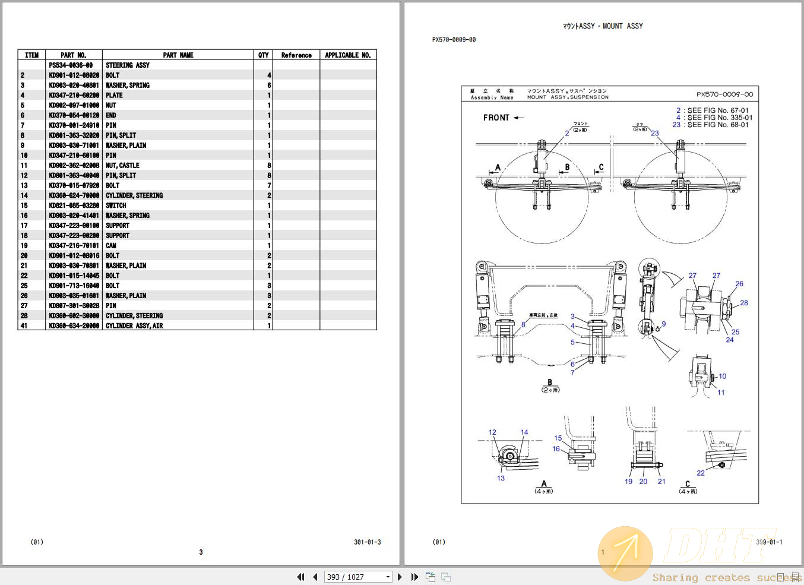Click callout number 24 in the diagram
804x585 pixels.
click(x=730, y=340)
